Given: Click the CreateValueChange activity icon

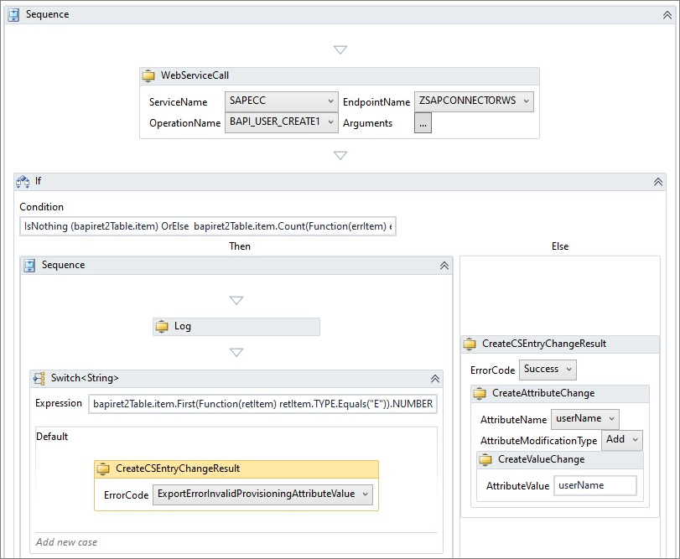Looking at the screenshot, I should 485,460.
